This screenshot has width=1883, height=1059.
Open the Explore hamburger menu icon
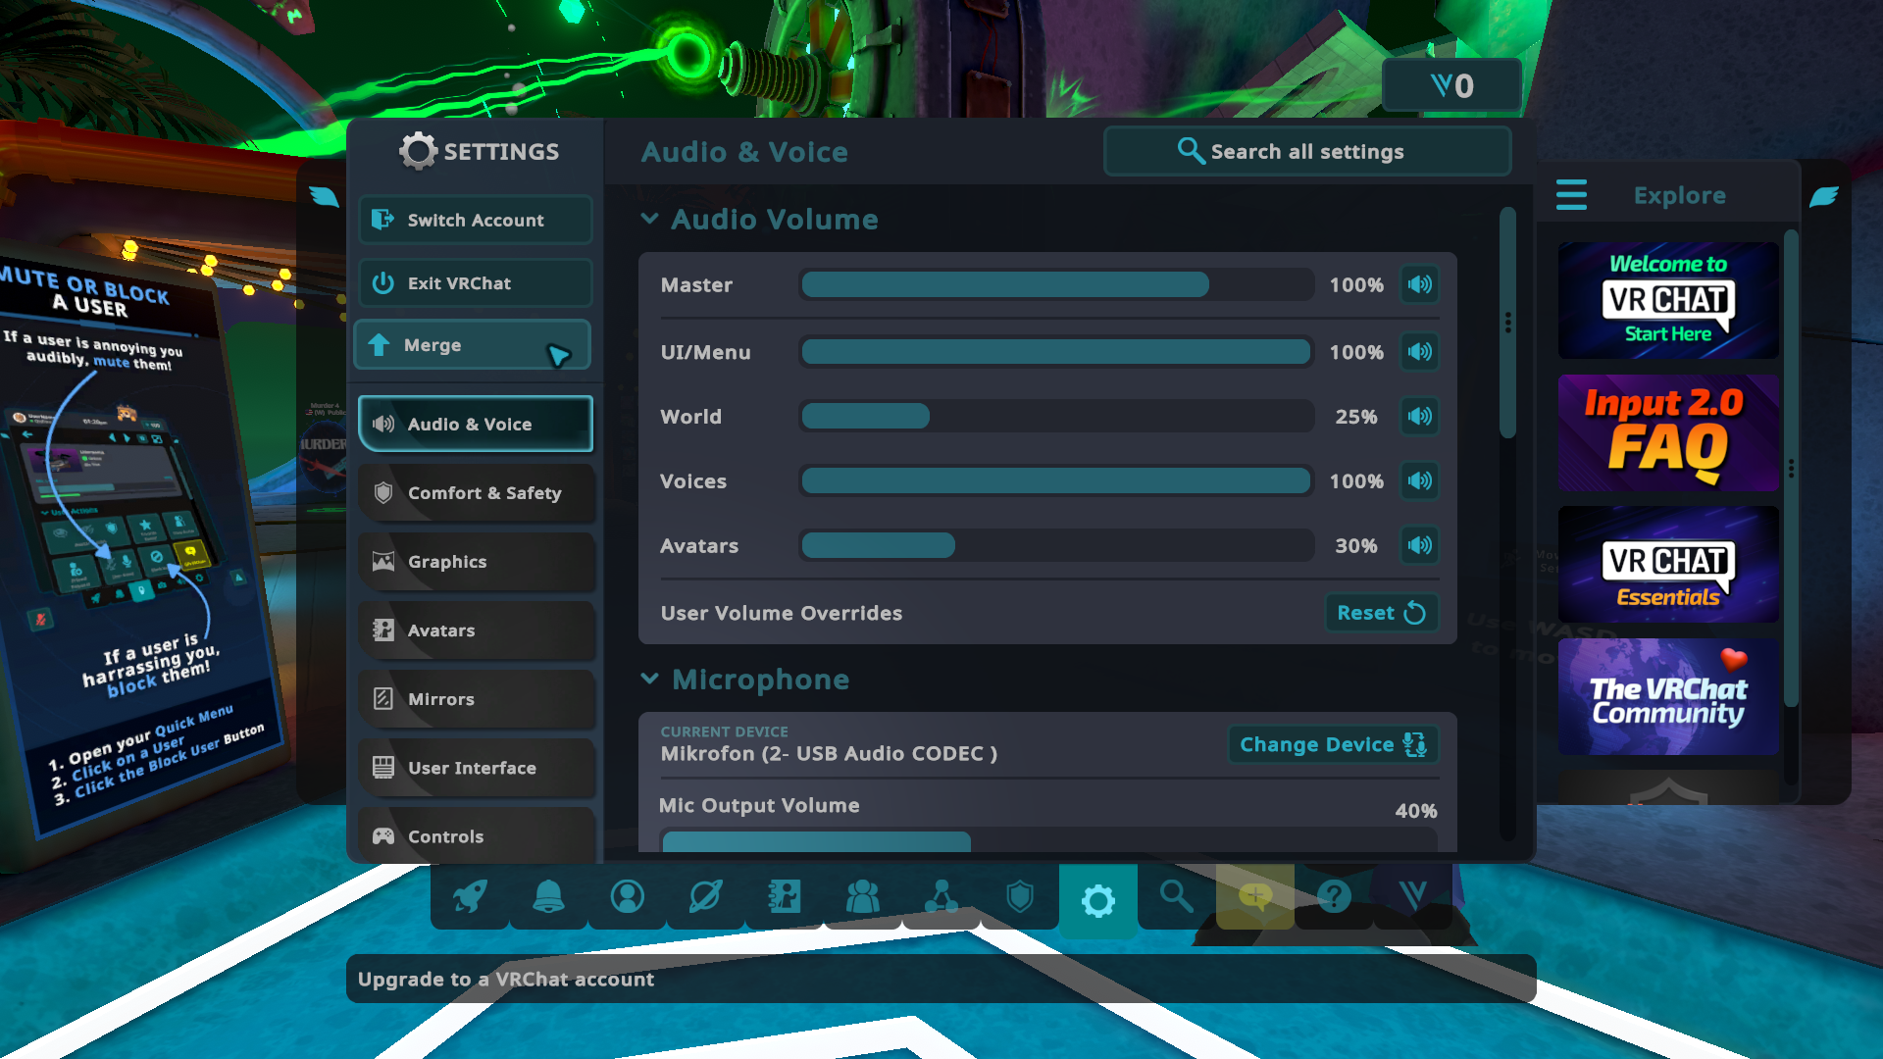click(1571, 195)
